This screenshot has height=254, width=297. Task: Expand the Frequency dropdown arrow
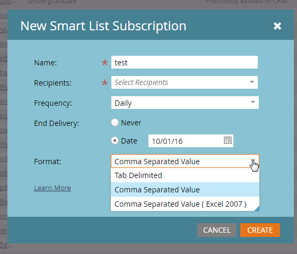pyautogui.click(x=253, y=103)
